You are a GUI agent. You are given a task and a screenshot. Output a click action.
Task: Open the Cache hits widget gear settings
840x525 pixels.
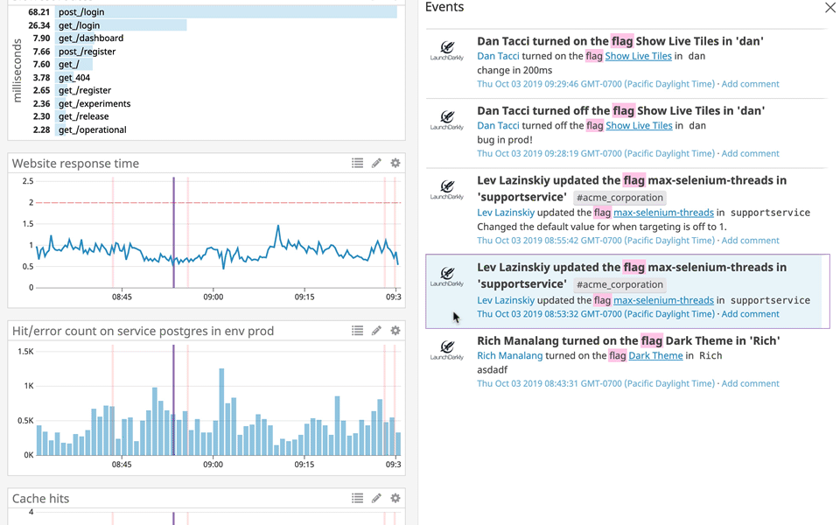(395, 498)
